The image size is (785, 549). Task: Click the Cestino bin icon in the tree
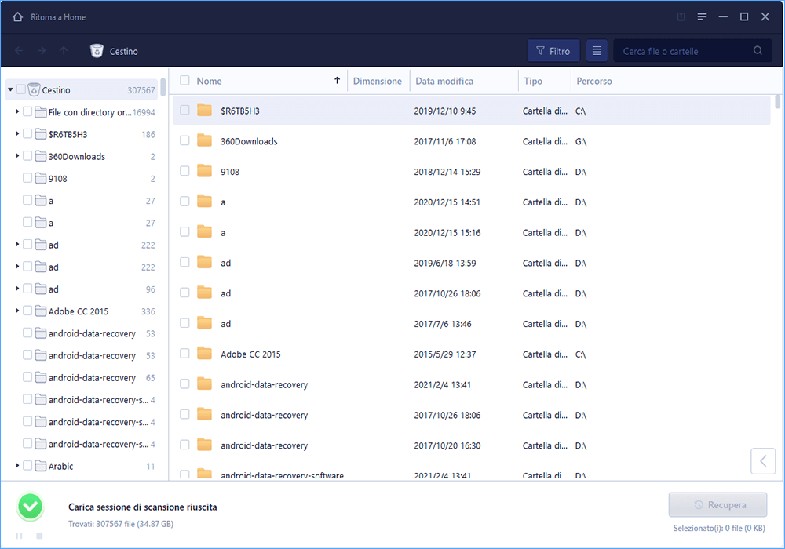(34, 89)
